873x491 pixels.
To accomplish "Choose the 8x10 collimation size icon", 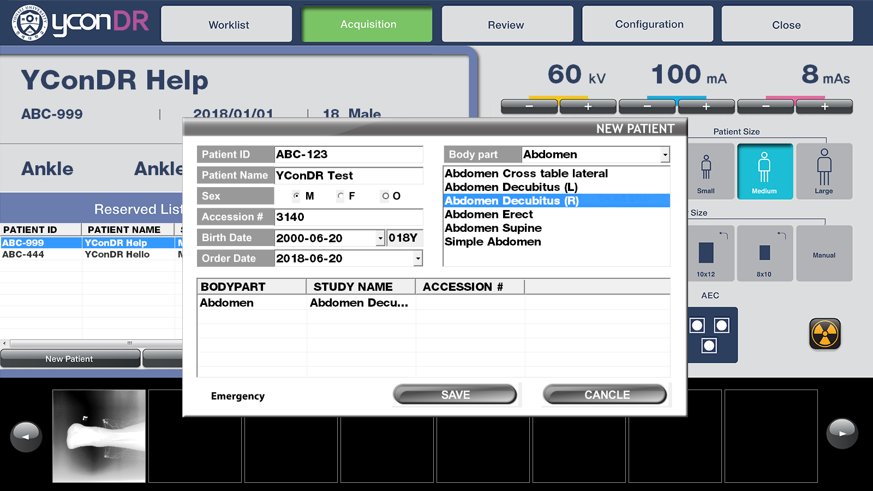I will coord(764,253).
